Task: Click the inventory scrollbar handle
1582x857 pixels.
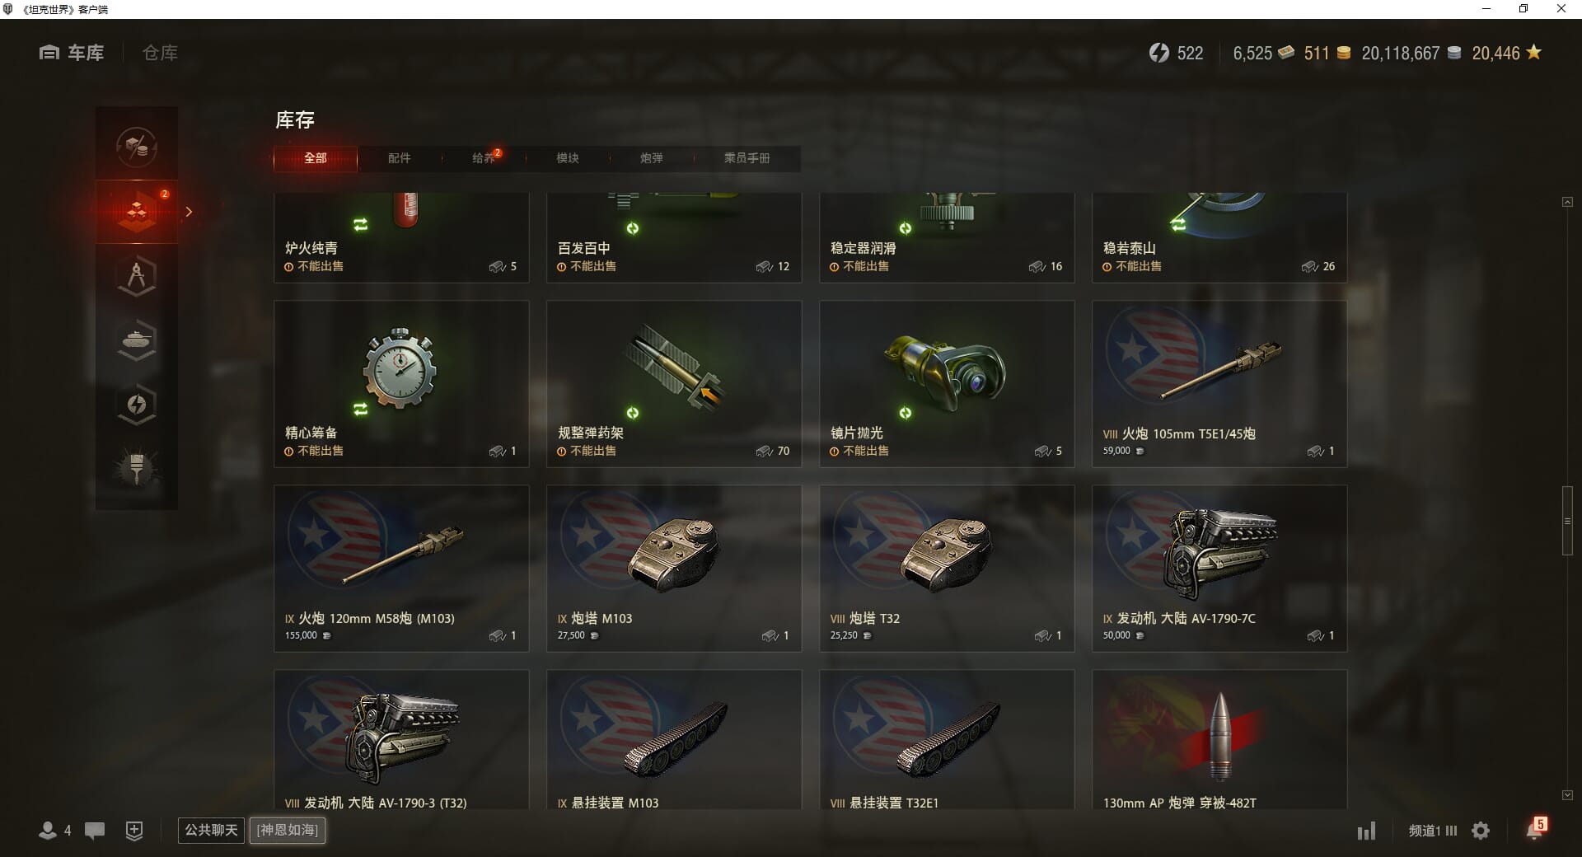Action: click(1567, 521)
